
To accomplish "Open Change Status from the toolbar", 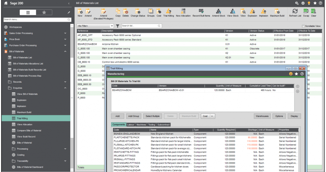I will click(x=138, y=13).
